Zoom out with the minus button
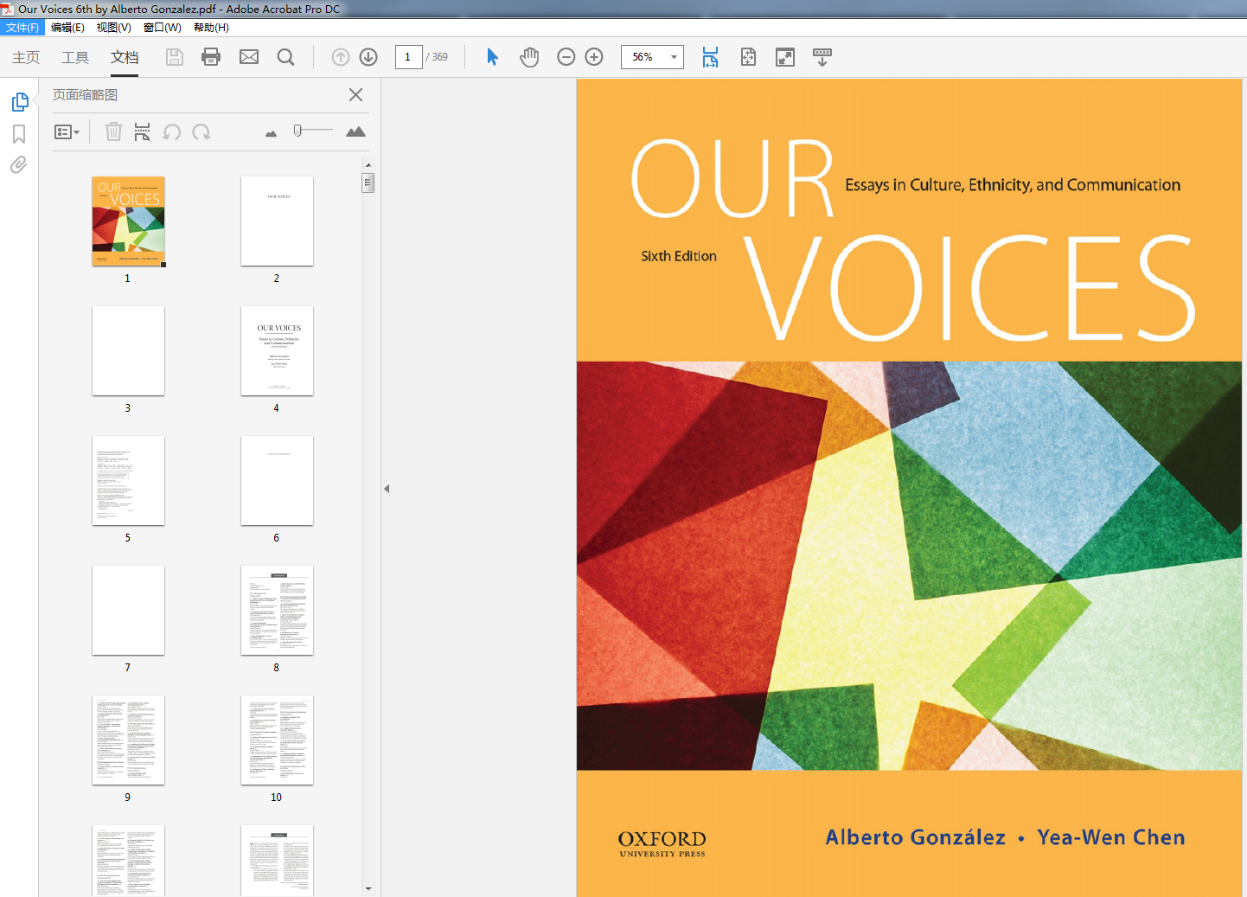1247x897 pixels. [x=566, y=57]
